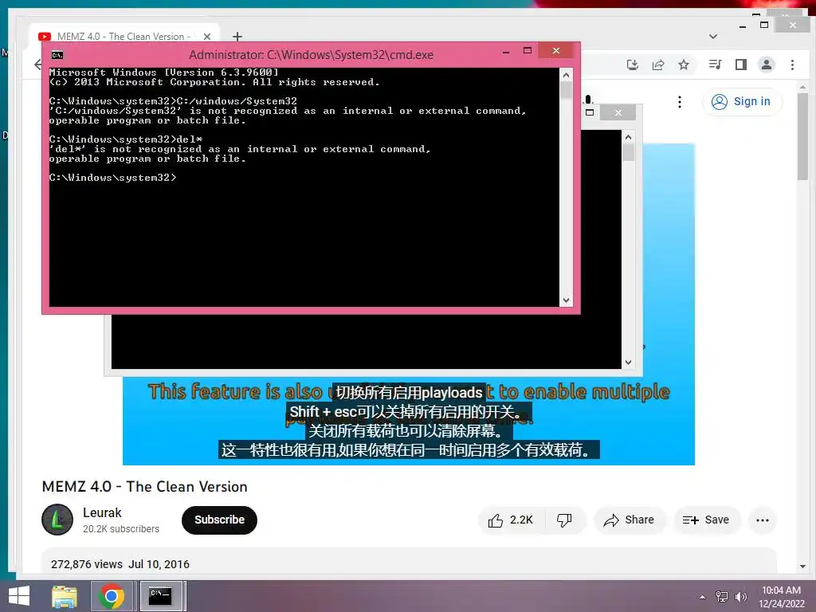Like the video with 2.2K likes

click(511, 520)
